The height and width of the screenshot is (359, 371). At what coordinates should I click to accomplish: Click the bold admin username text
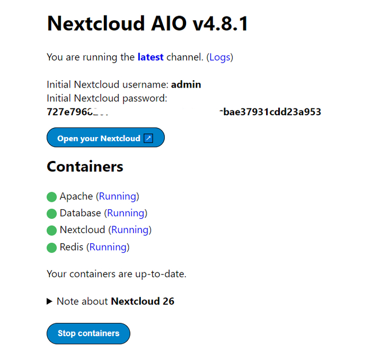(x=186, y=84)
